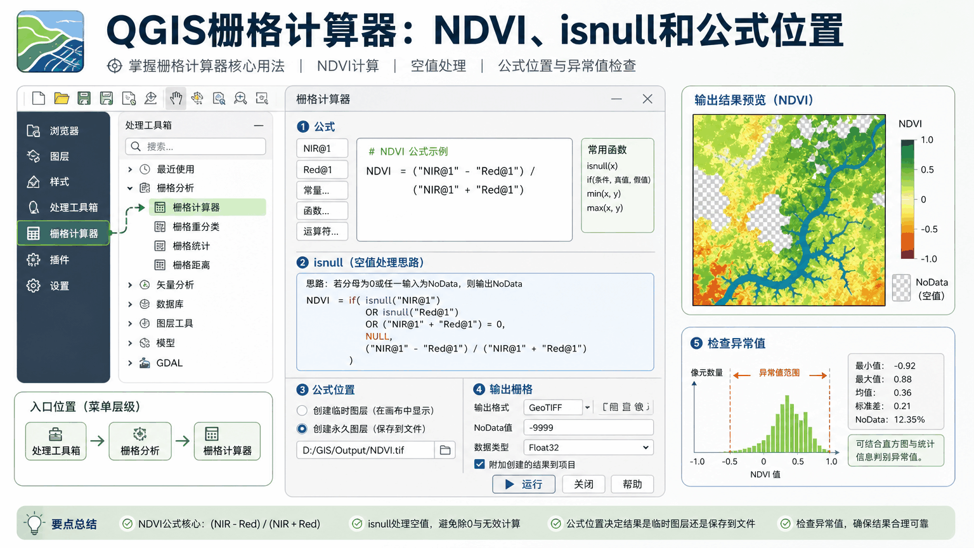
Task: Open 设置 in the left sidebar
Action: (x=63, y=286)
